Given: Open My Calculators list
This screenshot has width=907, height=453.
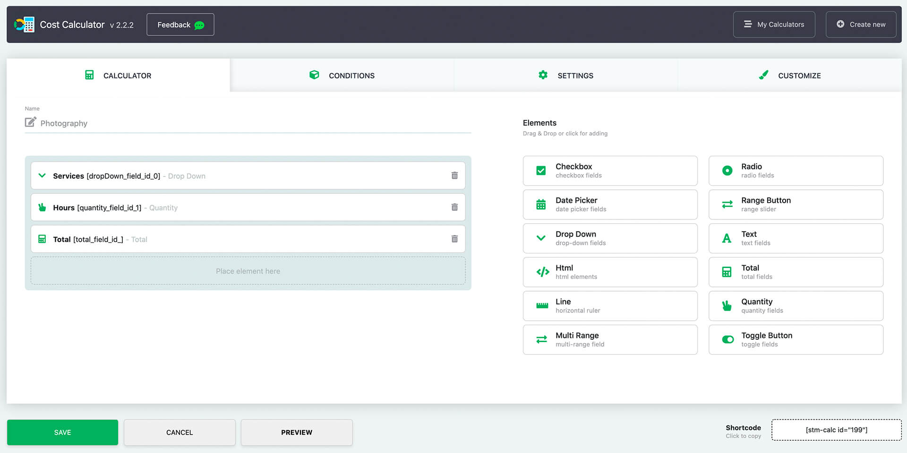Looking at the screenshot, I should pyautogui.click(x=774, y=24).
